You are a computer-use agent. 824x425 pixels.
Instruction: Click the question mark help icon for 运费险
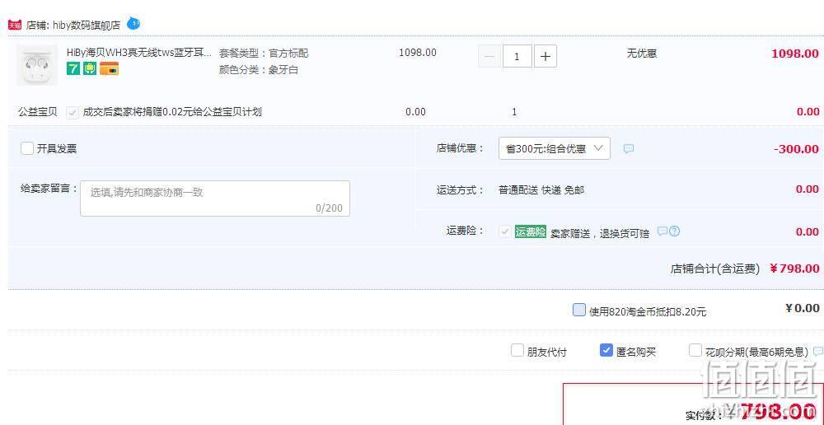coord(675,231)
